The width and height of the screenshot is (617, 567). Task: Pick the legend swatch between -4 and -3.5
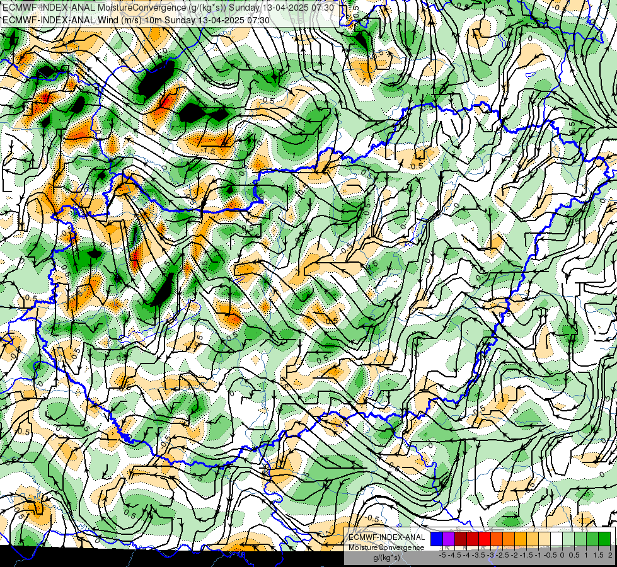point(473,539)
